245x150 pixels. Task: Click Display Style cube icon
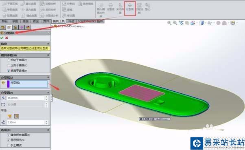[201, 23]
